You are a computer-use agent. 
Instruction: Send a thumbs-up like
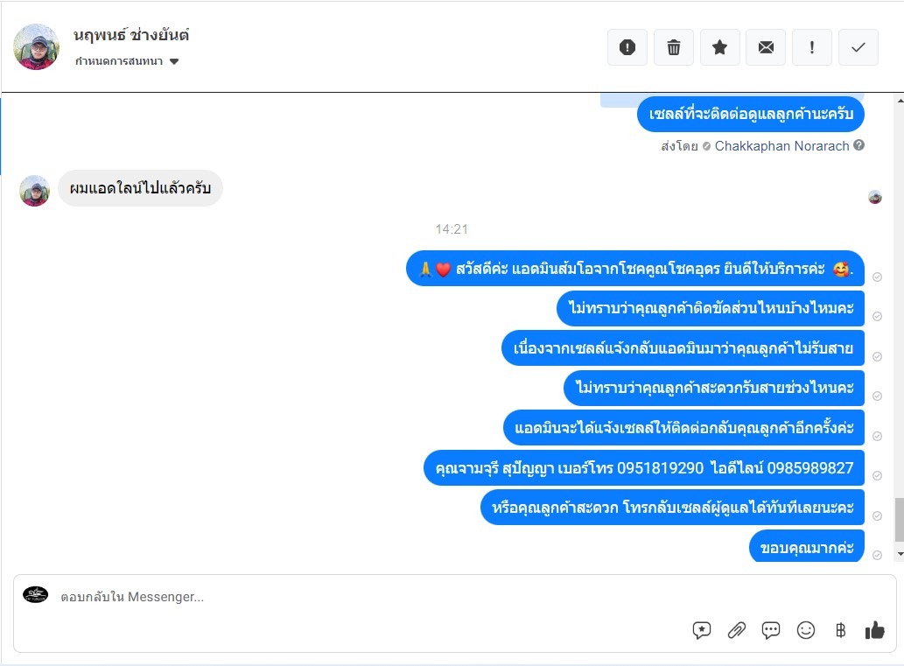pos(874,630)
